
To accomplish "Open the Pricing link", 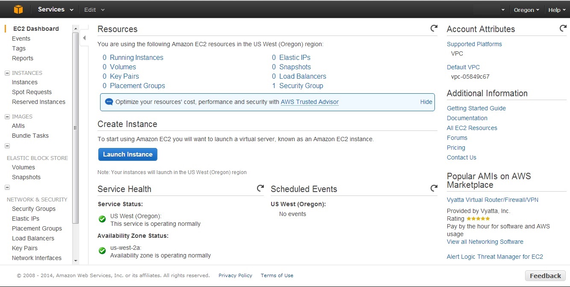I will click(456, 148).
